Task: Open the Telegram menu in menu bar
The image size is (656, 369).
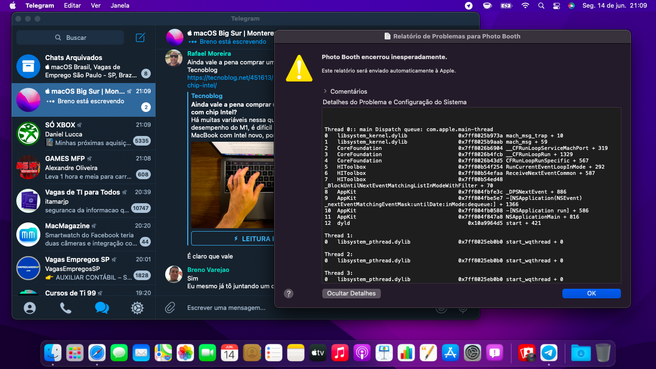Action: coord(40,6)
